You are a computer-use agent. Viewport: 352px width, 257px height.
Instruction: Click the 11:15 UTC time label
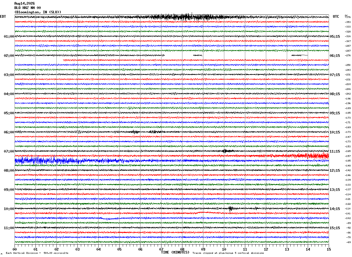[335, 151]
